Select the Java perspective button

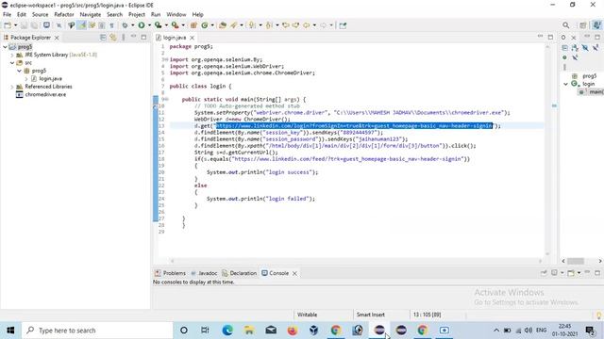tap(596, 25)
